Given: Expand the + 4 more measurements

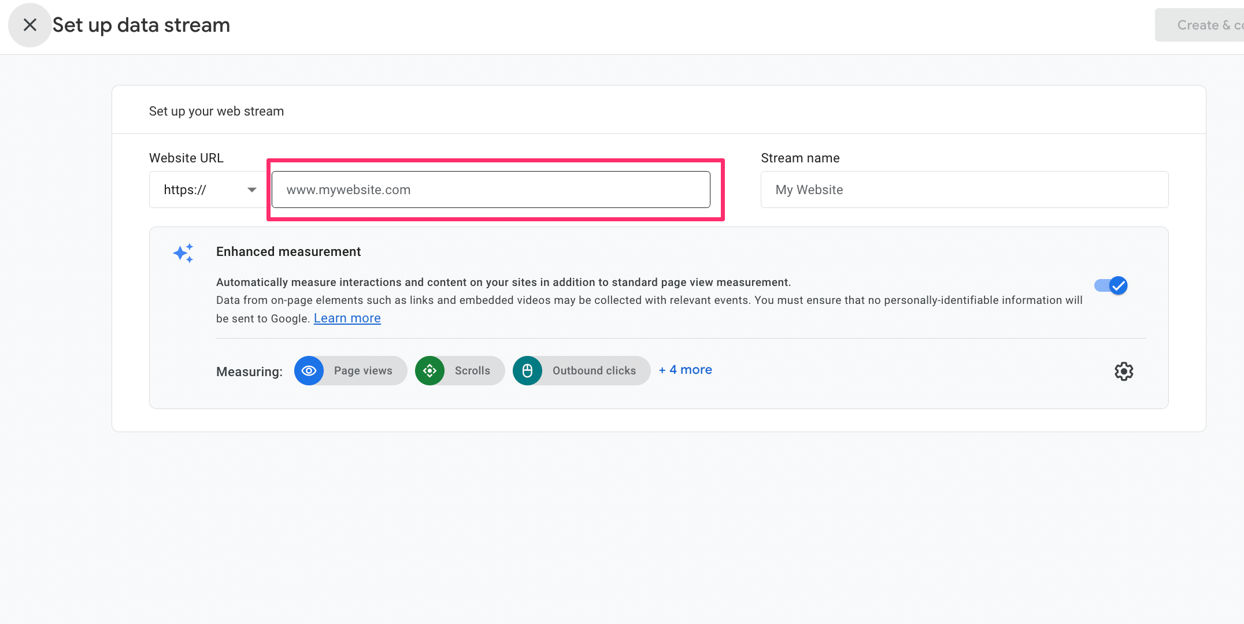Looking at the screenshot, I should tap(685, 370).
